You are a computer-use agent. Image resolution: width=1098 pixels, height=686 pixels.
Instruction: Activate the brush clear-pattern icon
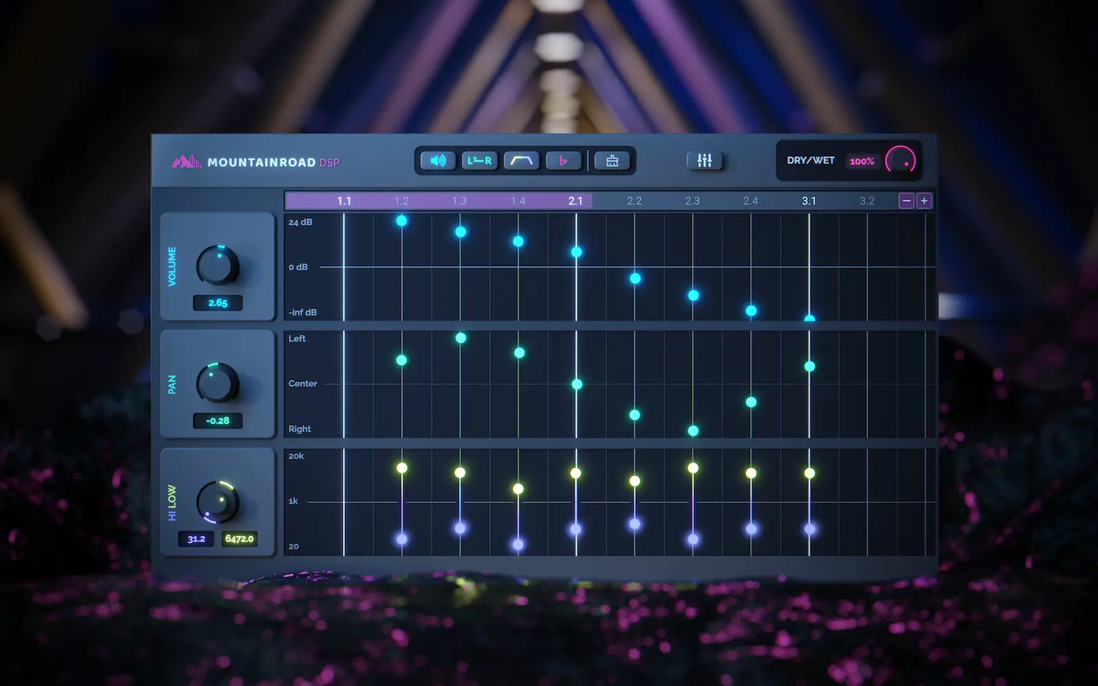tap(611, 161)
